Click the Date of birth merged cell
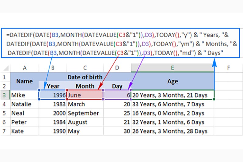 [x=85, y=77]
